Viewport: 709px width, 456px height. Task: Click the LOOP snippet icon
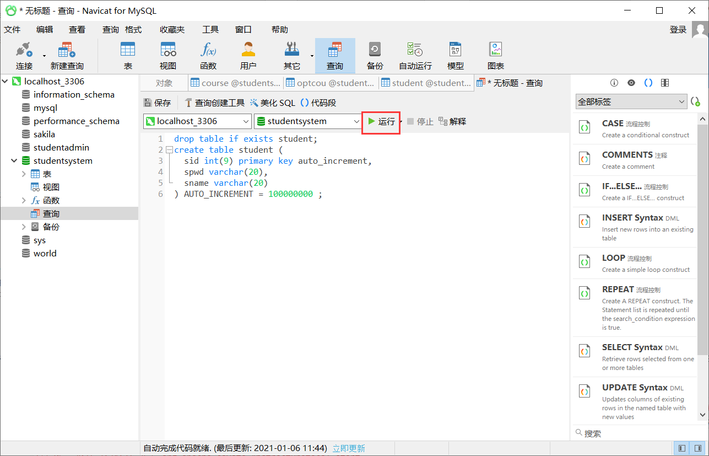click(584, 262)
